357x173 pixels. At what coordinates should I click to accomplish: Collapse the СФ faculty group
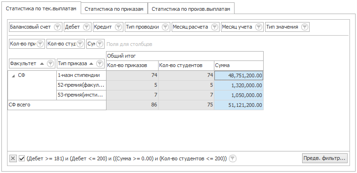point(13,76)
